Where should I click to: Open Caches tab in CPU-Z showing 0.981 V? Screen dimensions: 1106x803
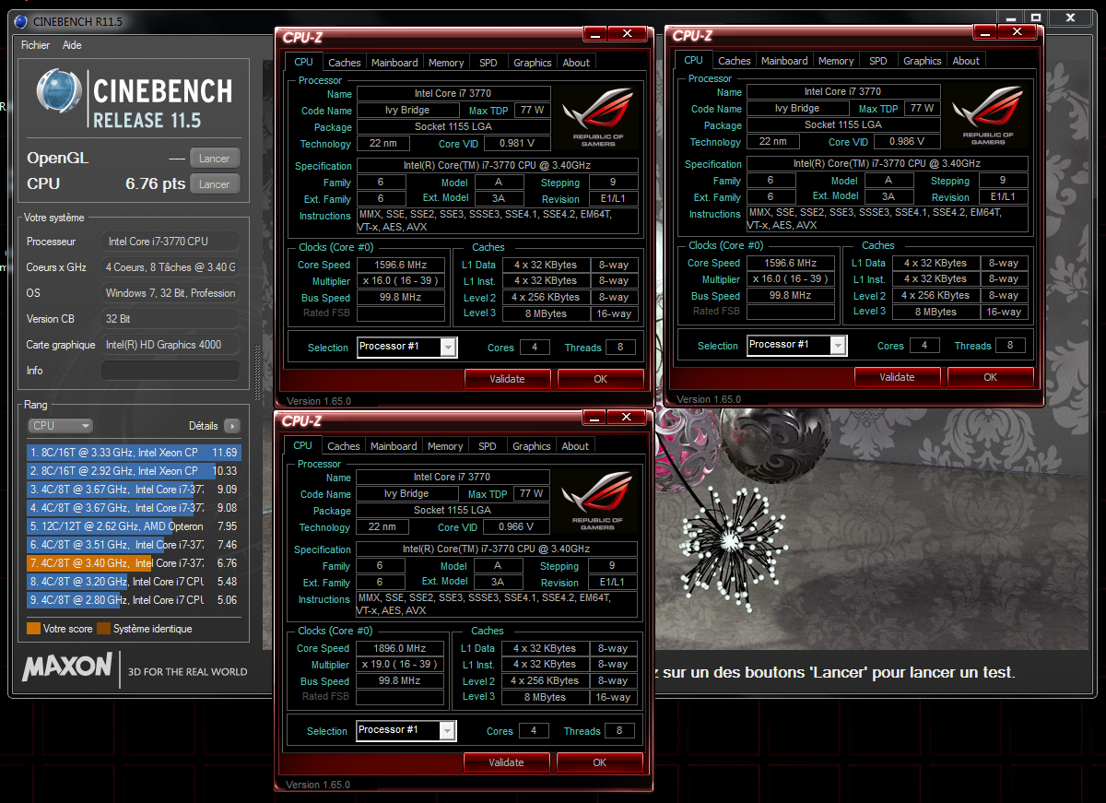(345, 63)
